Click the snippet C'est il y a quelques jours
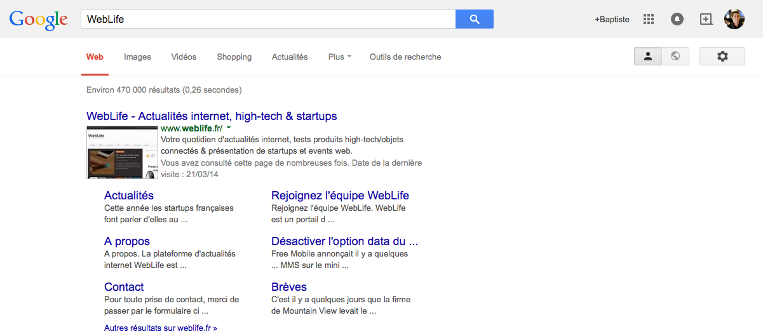The image size is (763, 334). [341, 305]
